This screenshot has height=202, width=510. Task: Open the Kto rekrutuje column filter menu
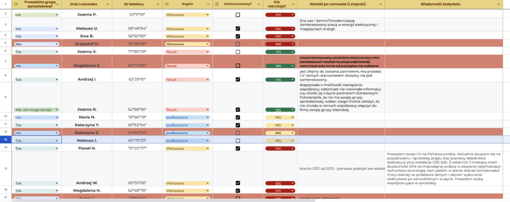(293, 4)
